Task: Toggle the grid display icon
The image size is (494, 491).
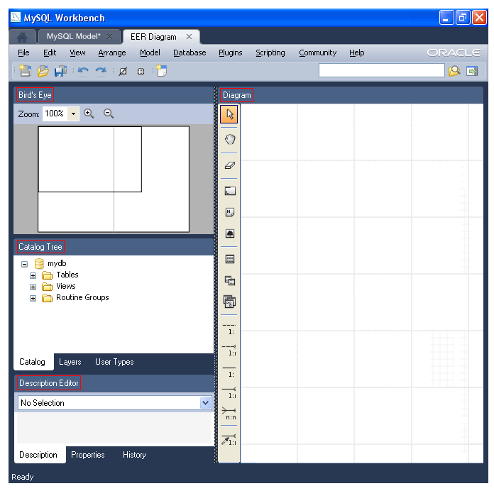Action: click(141, 72)
